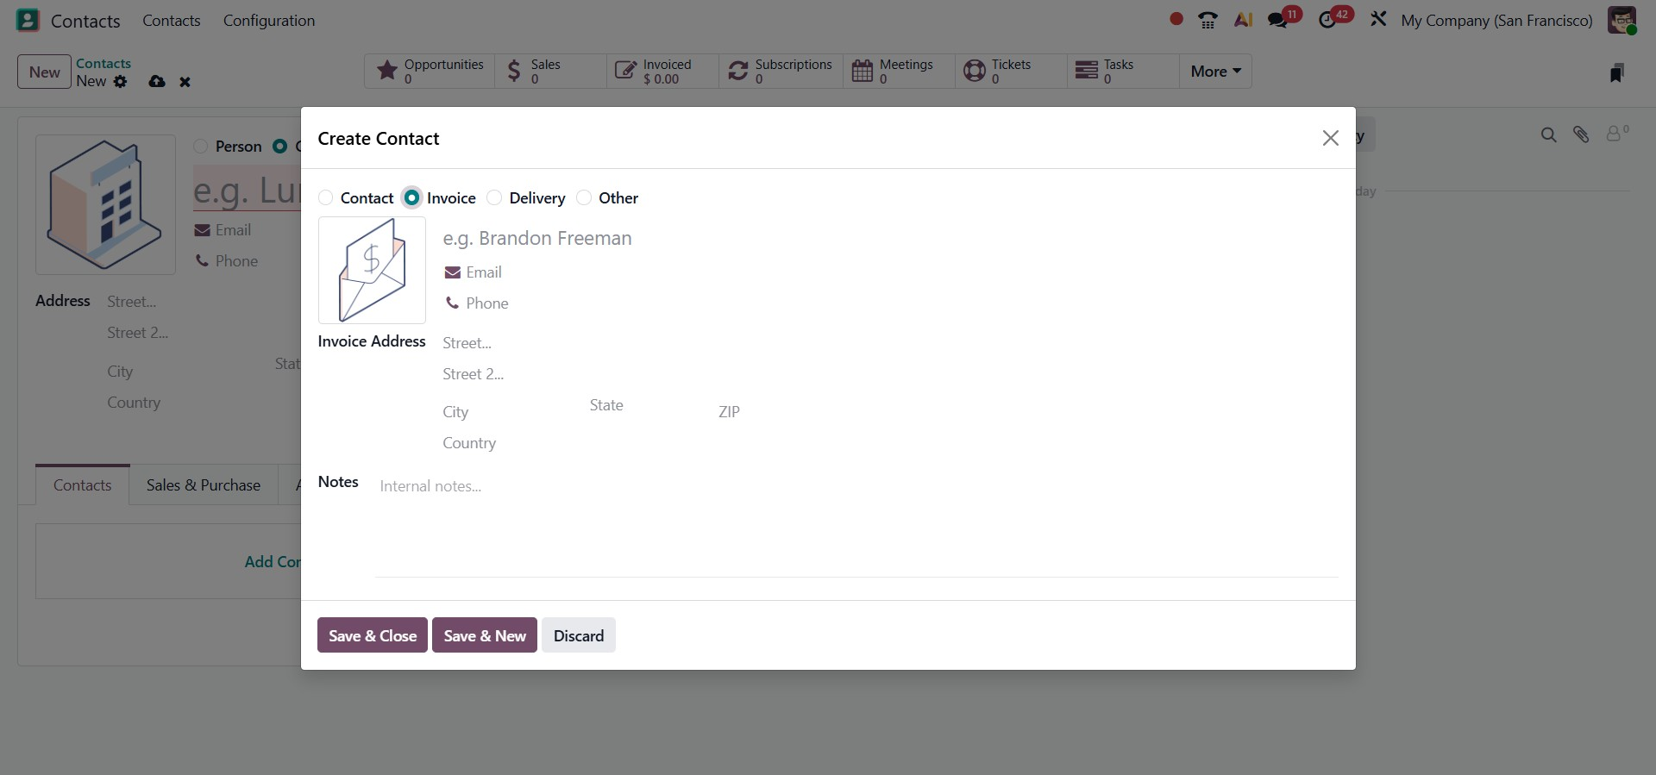Screen dimensions: 1656x775
Task: Switch to the Sales & Purchase tab
Action: [x=204, y=484]
